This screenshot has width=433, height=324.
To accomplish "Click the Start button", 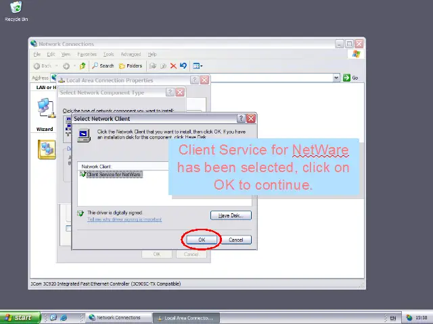I will point(20,318).
